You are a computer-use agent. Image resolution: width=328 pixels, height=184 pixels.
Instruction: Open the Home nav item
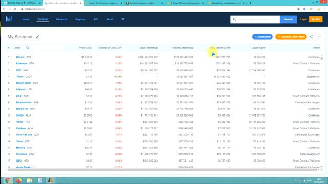point(26,19)
